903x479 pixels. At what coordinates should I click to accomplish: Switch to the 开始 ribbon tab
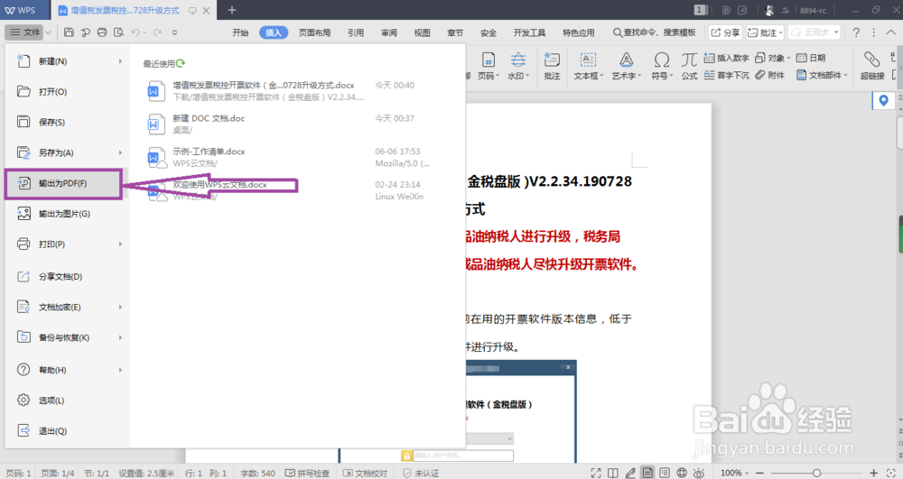point(240,32)
